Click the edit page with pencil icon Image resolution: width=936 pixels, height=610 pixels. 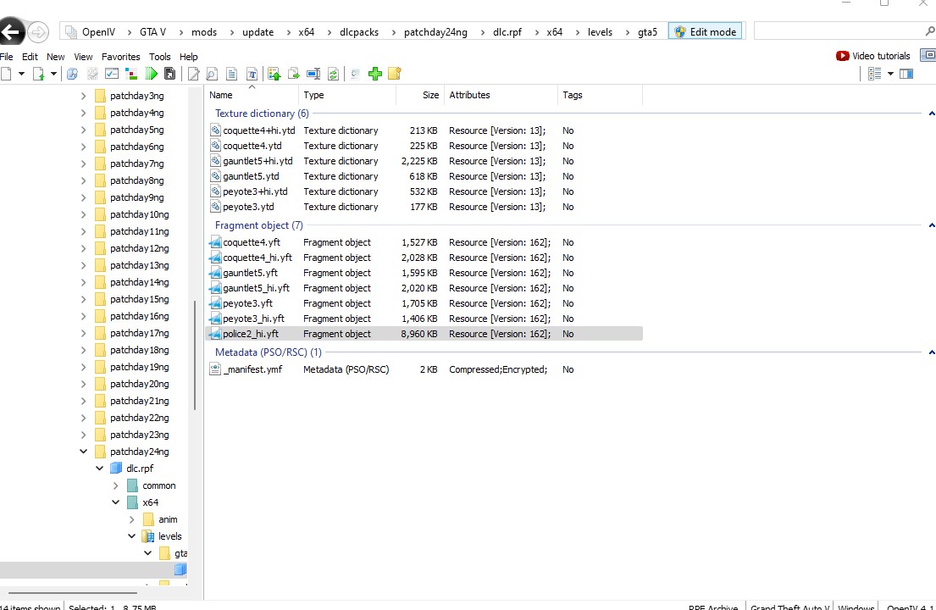[193, 74]
